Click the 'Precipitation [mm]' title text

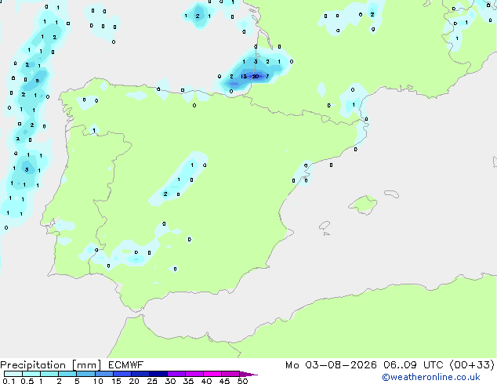click(51, 365)
